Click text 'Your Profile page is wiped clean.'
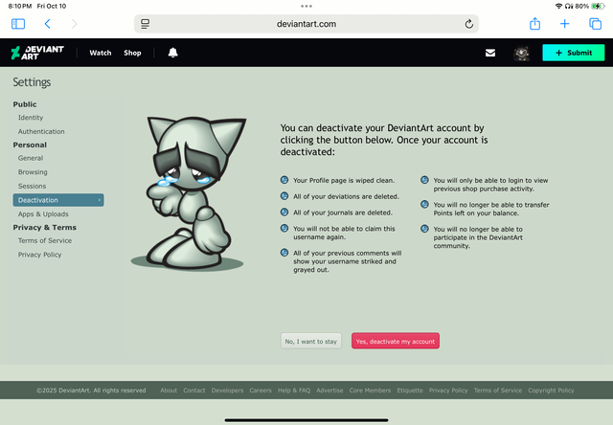The image size is (613, 425). coord(344,181)
